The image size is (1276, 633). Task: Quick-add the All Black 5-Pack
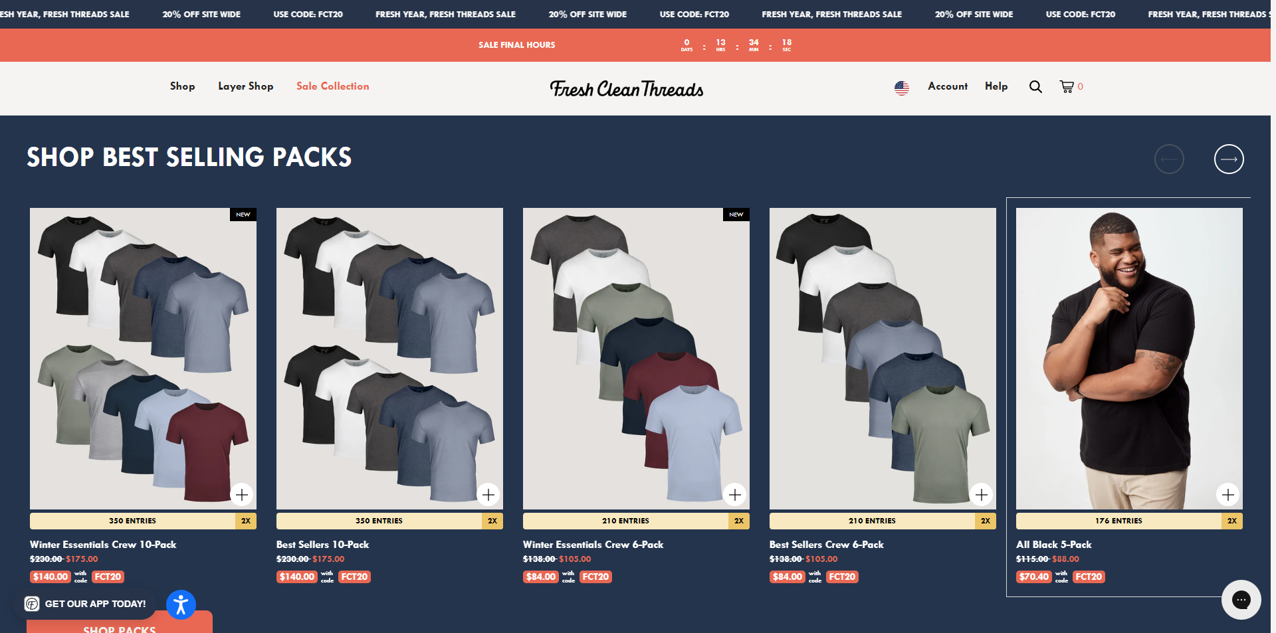[1228, 494]
